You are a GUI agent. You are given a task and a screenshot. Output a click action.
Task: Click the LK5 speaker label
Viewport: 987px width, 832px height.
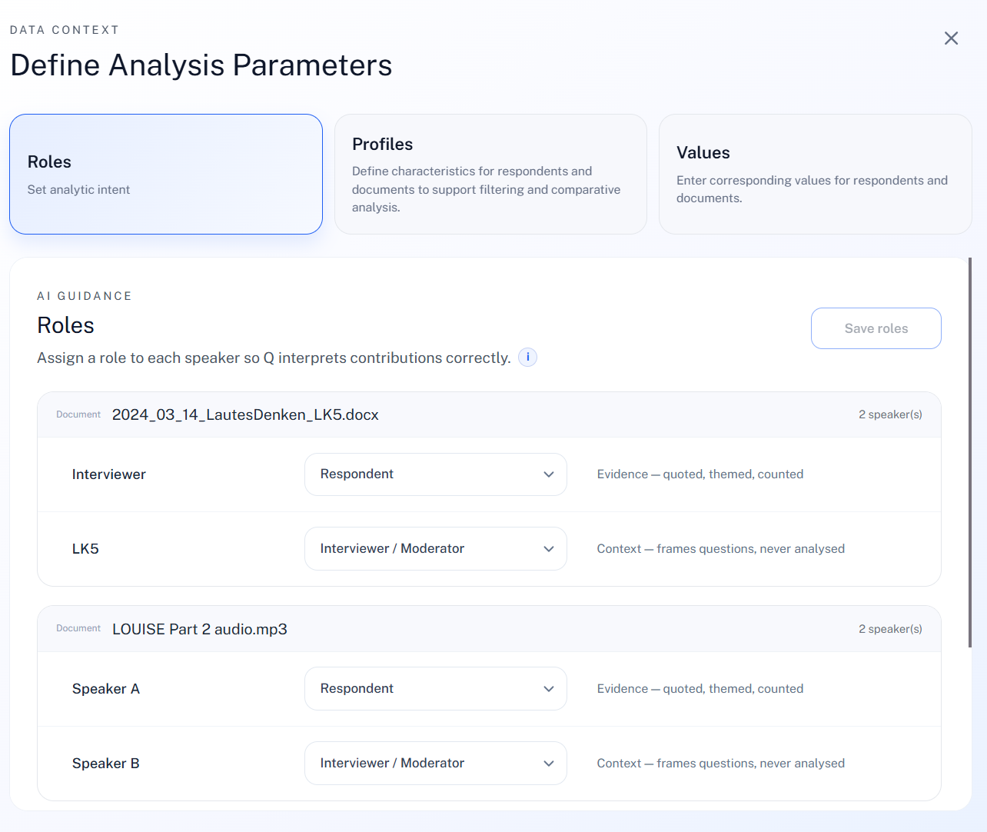coord(85,549)
